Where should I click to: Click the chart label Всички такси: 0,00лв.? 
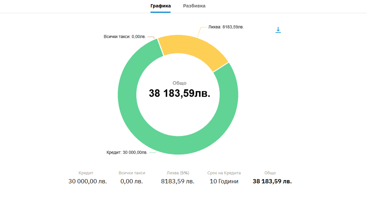click(124, 37)
